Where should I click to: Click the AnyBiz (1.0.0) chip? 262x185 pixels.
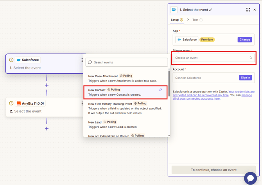point(30,103)
